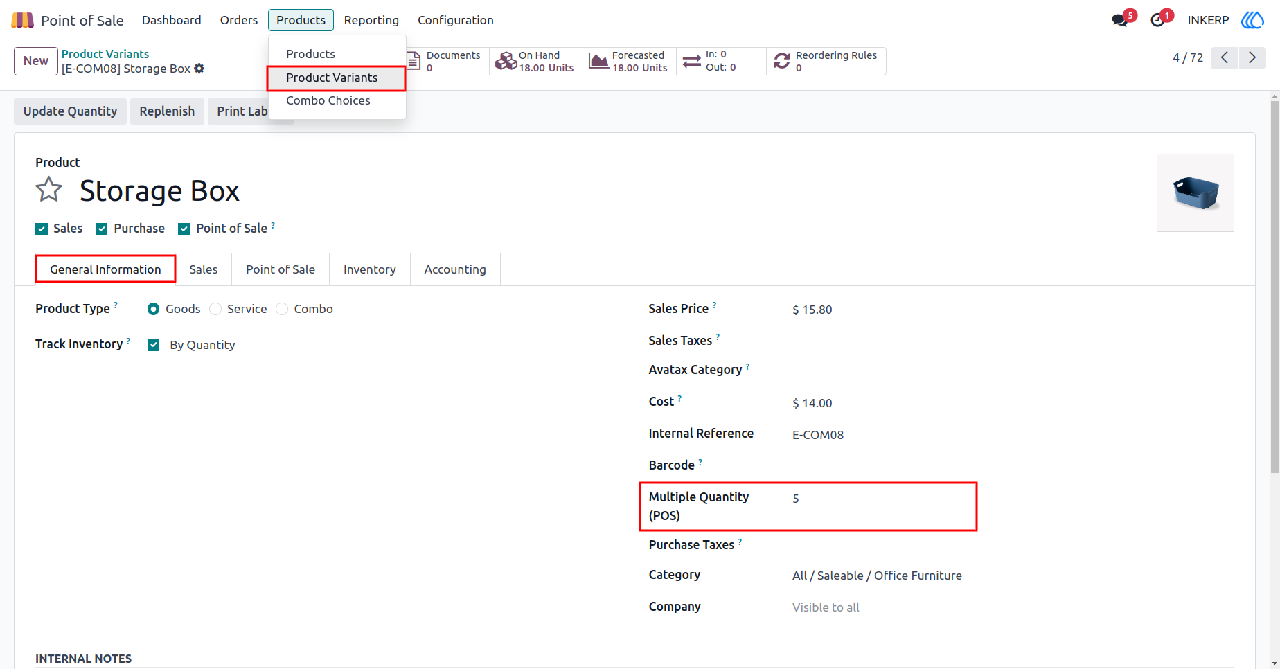Switch to the Accounting tab

[455, 269]
